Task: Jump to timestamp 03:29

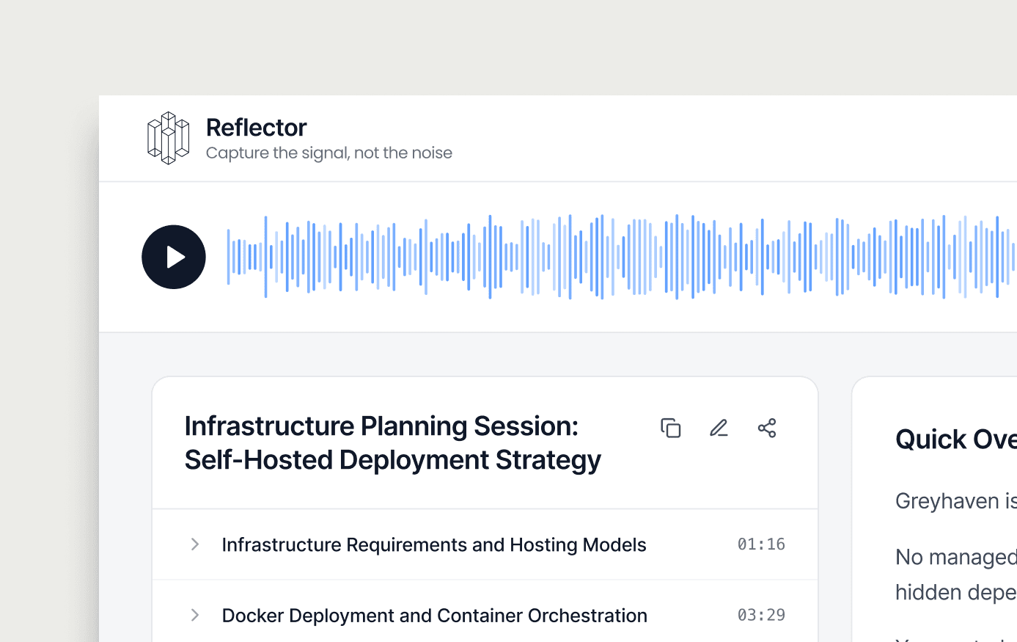Action: coord(761,616)
